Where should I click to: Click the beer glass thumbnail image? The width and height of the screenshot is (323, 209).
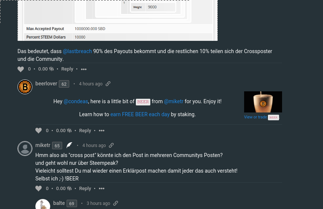point(263,102)
